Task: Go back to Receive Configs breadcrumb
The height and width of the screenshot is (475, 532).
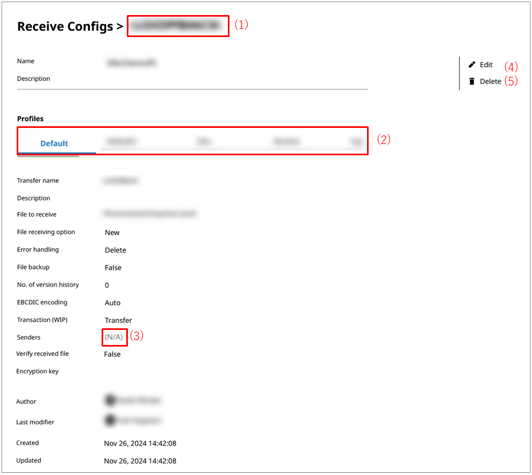Action: (x=65, y=26)
